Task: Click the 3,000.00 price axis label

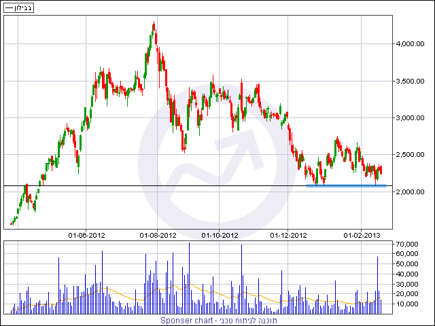Action: 411,118
